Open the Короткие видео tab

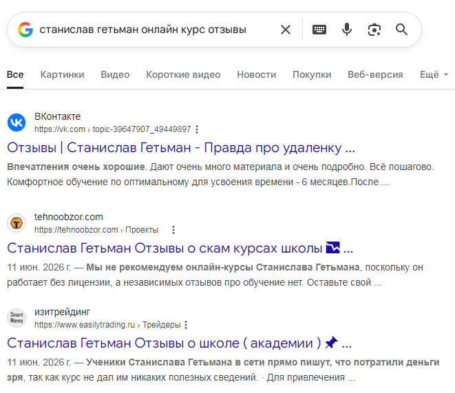tap(183, 74)
